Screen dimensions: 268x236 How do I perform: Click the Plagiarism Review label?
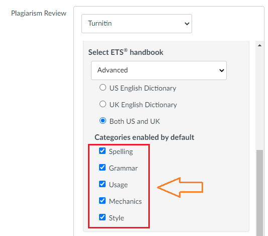pos(39,14)
